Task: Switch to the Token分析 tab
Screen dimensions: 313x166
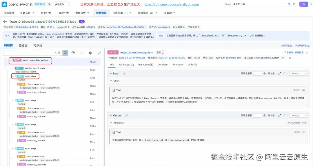Action: coord(63,13)
